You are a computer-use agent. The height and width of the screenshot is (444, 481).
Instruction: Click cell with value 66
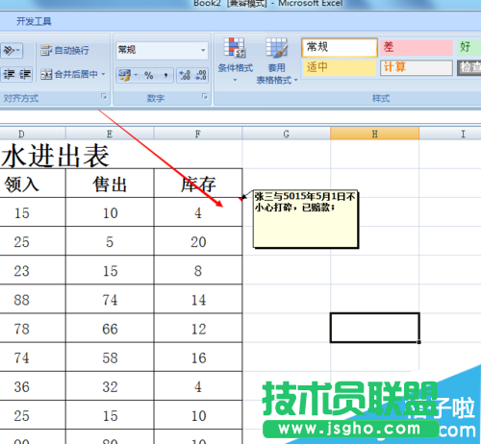click(110, 329)
